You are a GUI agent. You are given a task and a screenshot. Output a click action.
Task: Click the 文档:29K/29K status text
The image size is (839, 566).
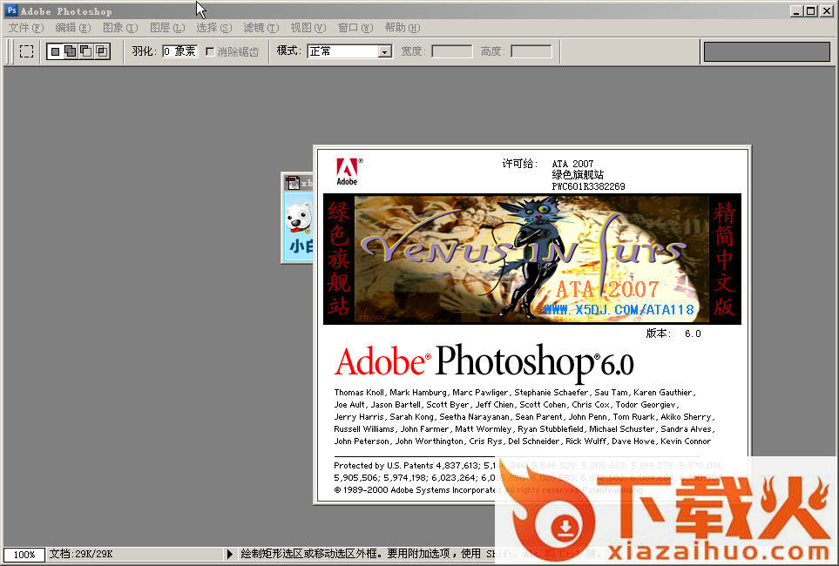tap(81, 554)
